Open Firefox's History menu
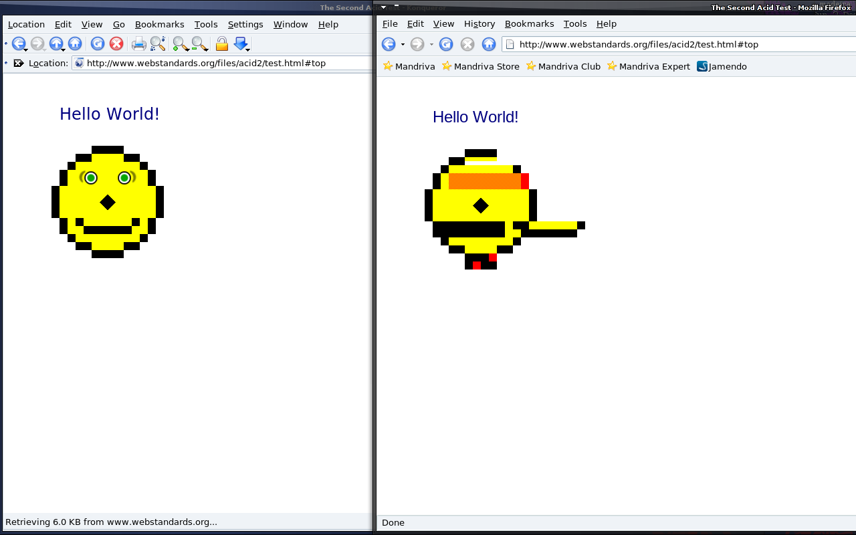This screenshot has width=856, height=535. click(479, 23)
